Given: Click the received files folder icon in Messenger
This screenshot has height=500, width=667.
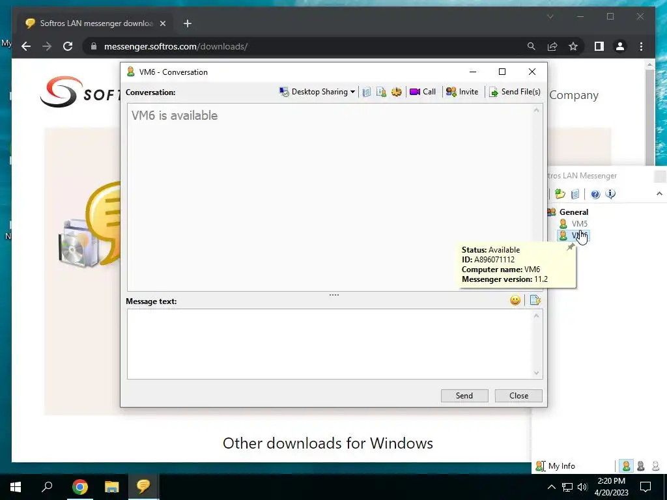Looking at the screenshot, I should [x=560, y=194].
